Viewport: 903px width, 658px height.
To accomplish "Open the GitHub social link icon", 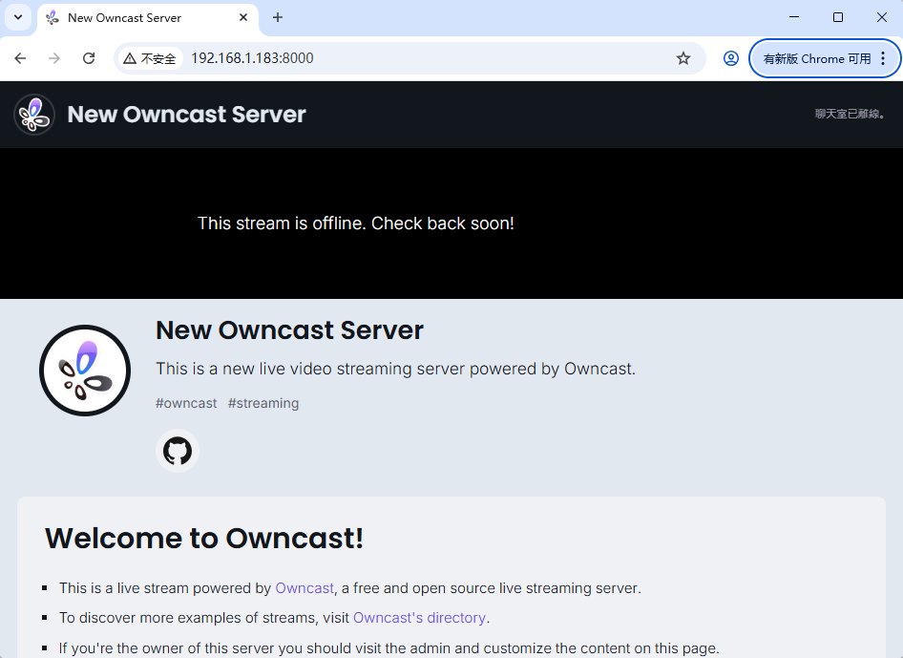I will (178, 451).
